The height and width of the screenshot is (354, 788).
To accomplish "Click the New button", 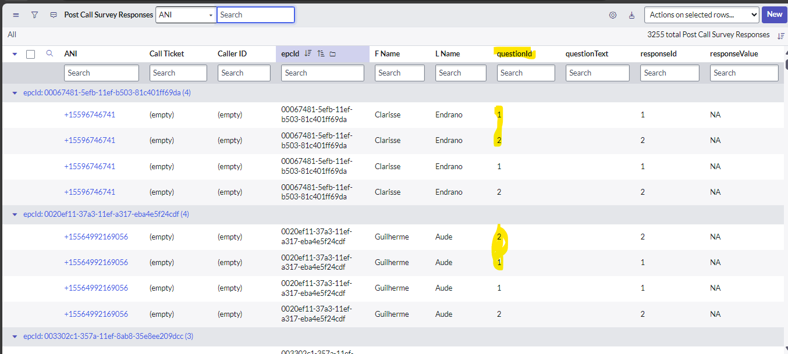I will (774, 15).
